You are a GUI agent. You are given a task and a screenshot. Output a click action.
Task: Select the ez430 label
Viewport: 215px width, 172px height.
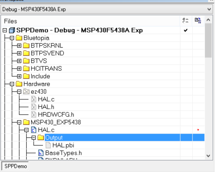[x=39, y=91]
